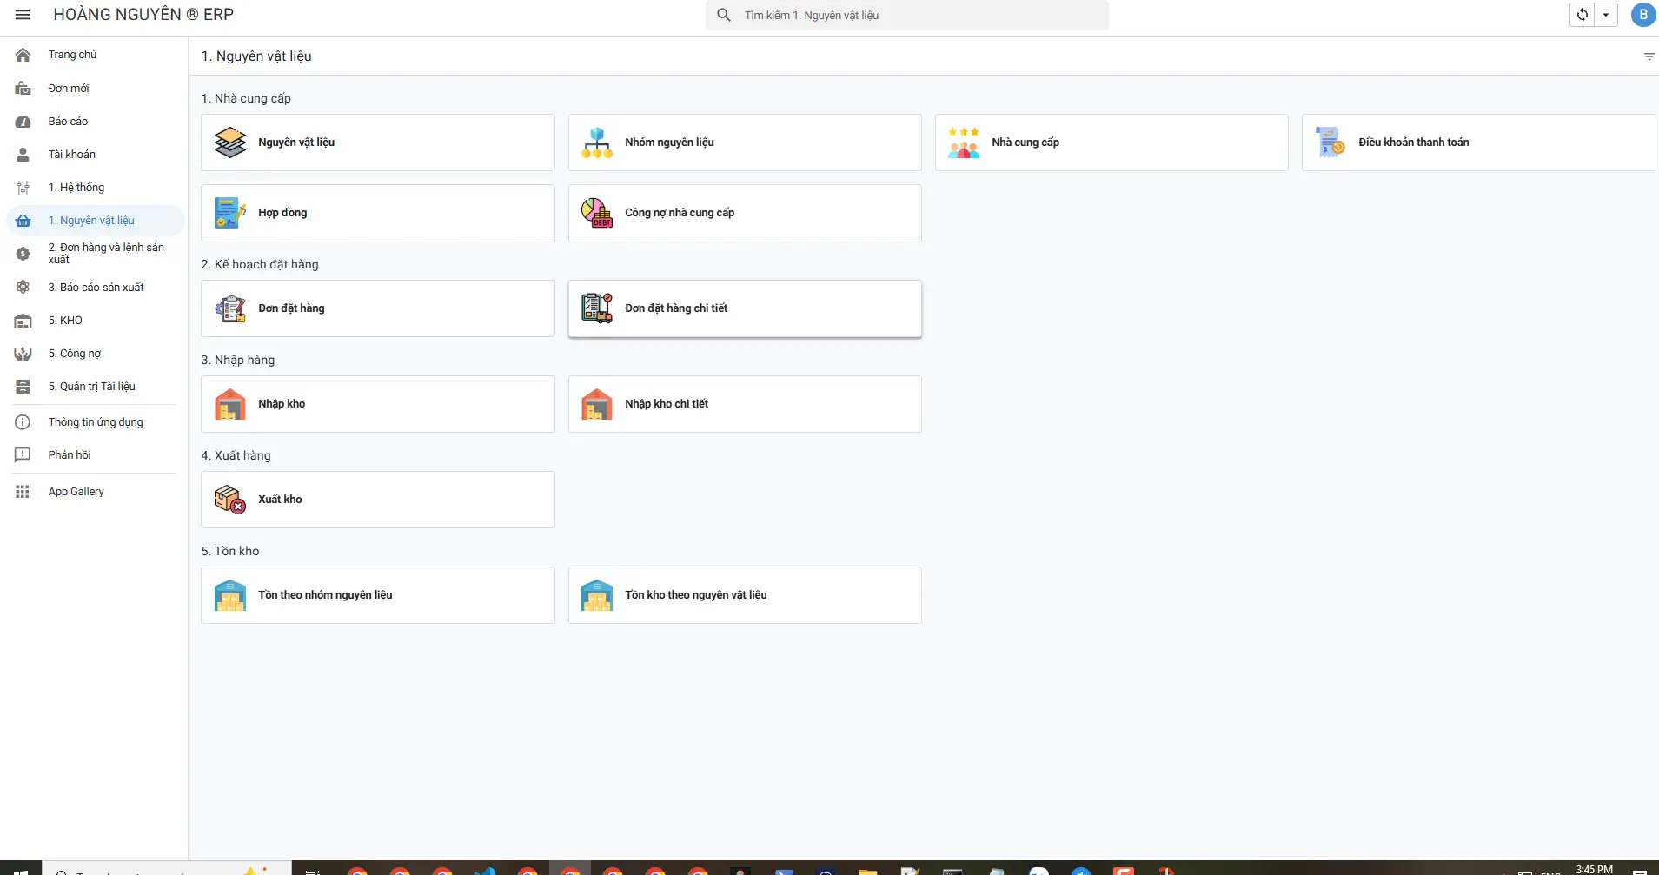This screenshot has height=875, width=1659.
Task: Open Tồn theo nhóm nguyên liệu card
Action: tap(378, 595)
